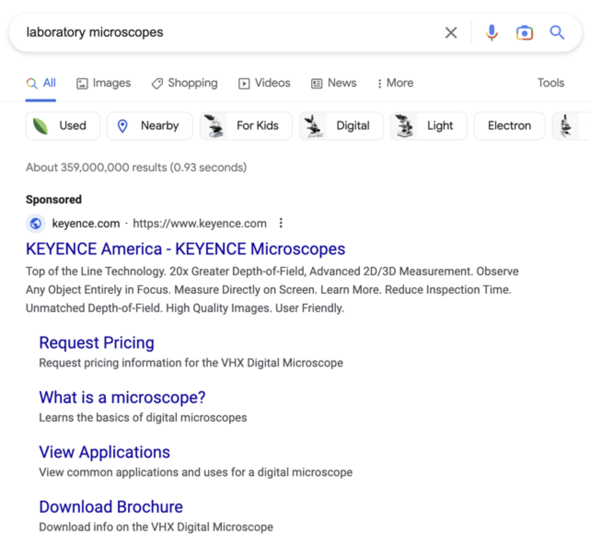Select the For Kids filter chip
This screenshot has width=590, height=556.
point(246,126)
